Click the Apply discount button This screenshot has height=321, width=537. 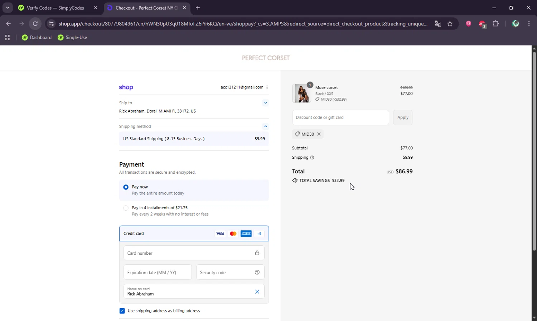[403, 118]
